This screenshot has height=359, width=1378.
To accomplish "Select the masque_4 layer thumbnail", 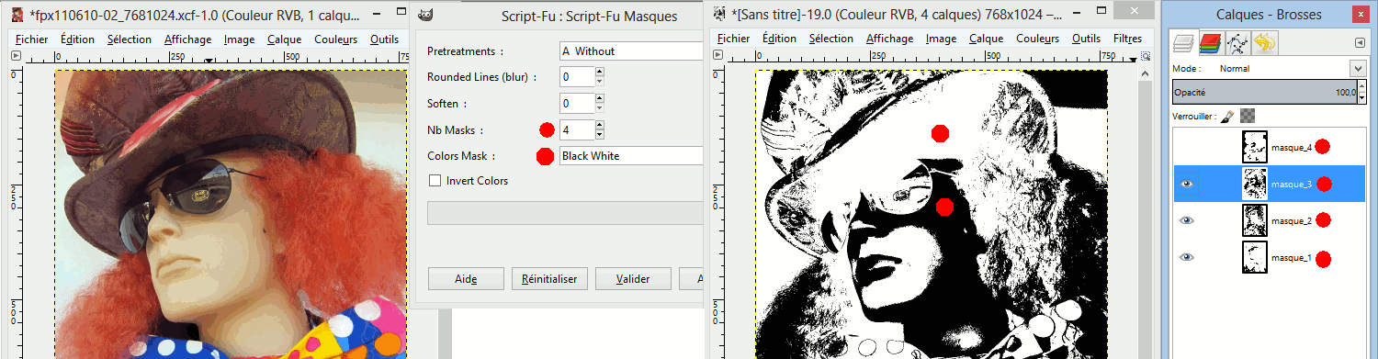I will (x=1254, y=147).
